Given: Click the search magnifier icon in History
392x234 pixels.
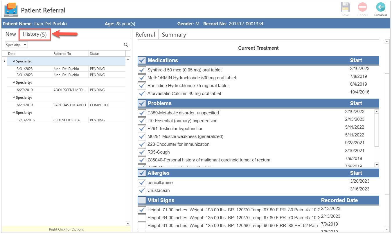Looking at the screenshot, I should coord(126,45).
